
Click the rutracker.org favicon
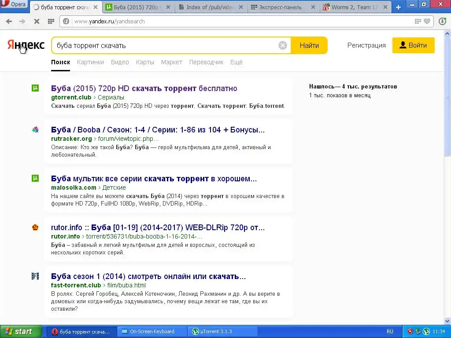[35, 130]
